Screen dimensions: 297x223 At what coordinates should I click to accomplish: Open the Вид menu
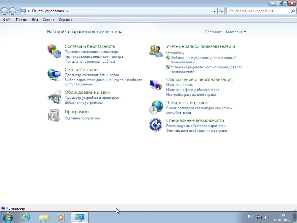click(35, 20)
